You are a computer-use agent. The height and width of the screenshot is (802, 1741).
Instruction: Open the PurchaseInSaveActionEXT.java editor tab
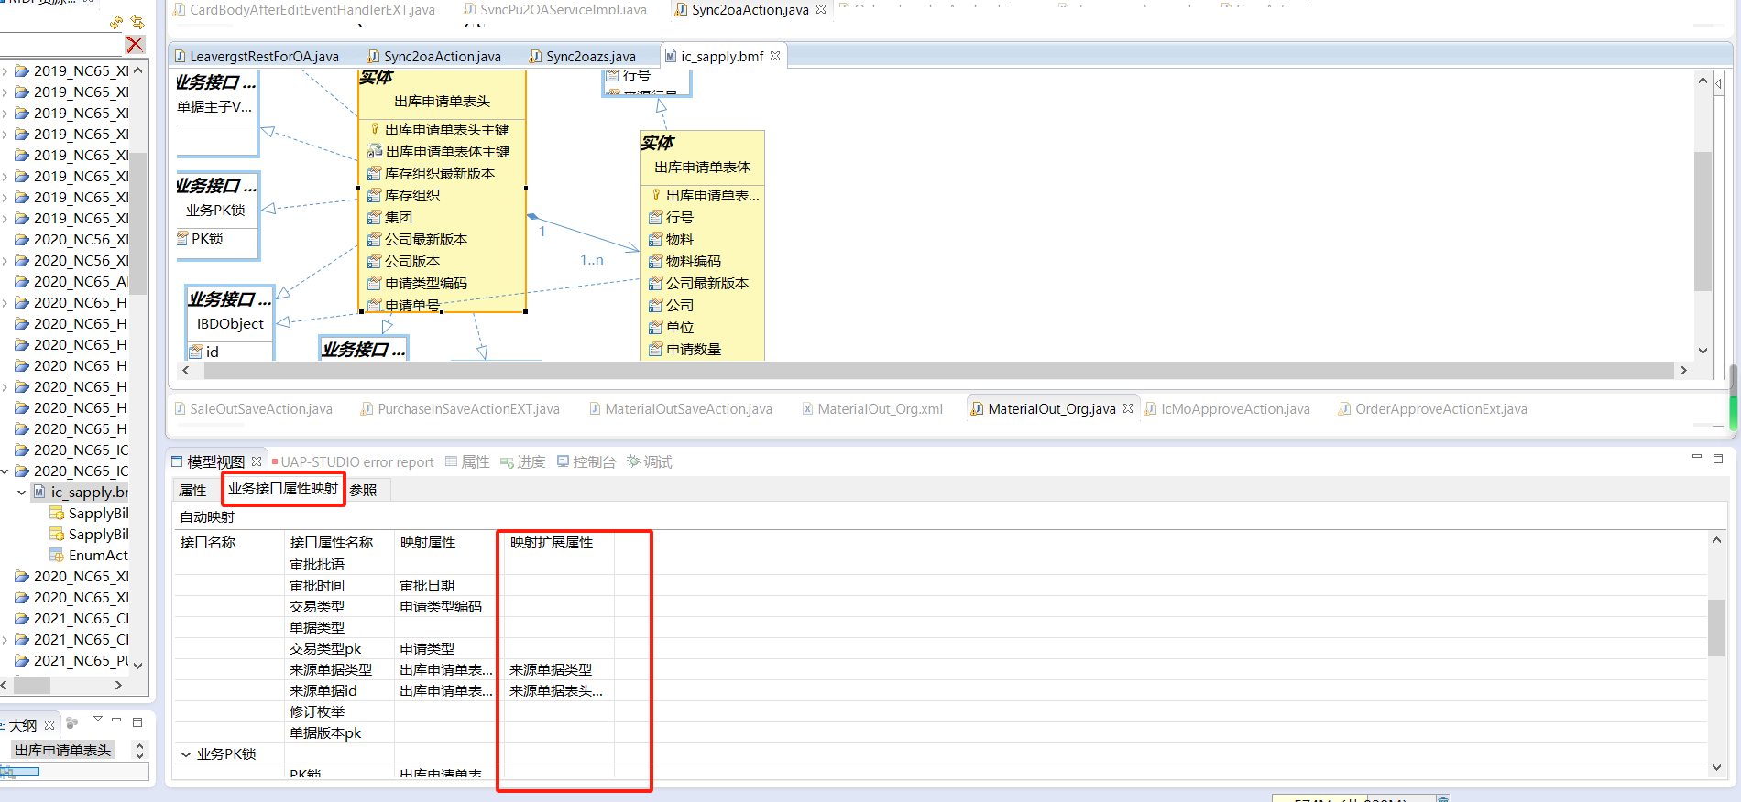(x=459, y=408)
